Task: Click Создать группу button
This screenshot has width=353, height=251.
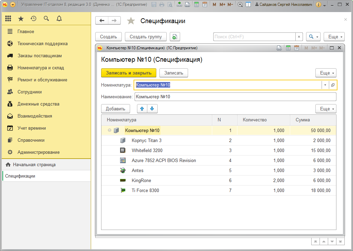Action: tap(146, 37)
